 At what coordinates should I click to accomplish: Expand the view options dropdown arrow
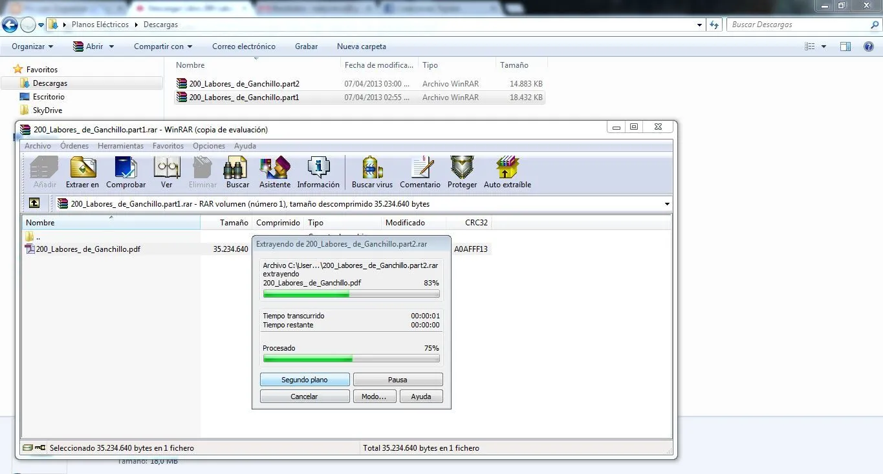(823, 46)
